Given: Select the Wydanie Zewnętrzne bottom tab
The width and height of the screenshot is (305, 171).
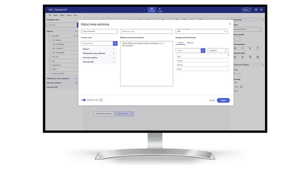Looking at the screenshot, I should (x=104, y=114).
